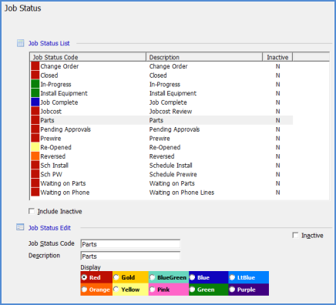This screenshot has height=305, width=336.
Task: Click yellow swatch beside Re-Opened
Action: [x=35, y=147]
